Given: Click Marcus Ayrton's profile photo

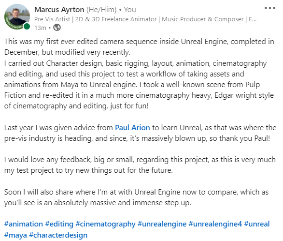Looking at the screenshot, I should tap(17, 16).
